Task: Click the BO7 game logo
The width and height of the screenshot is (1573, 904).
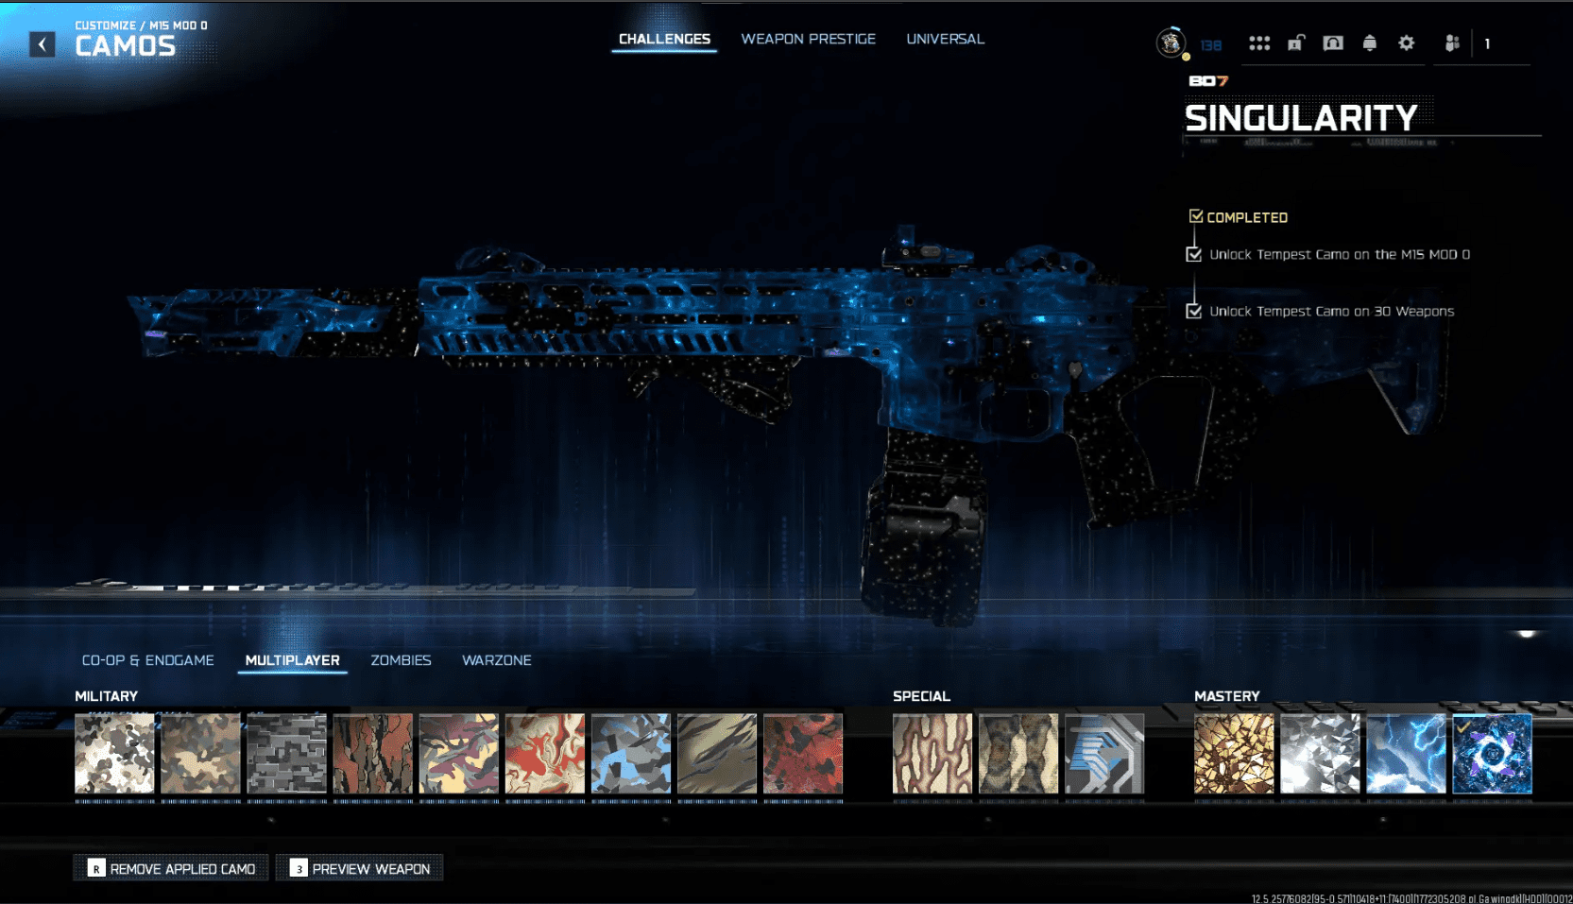Action: click(x=1208, y=81)
